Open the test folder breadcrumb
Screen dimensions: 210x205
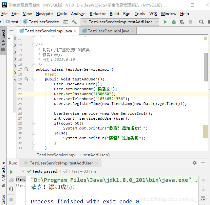coord(12,22)
